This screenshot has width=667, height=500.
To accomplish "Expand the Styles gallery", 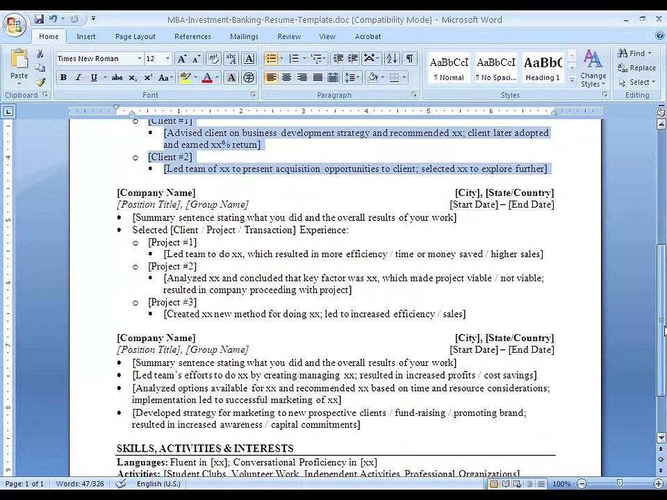I will point(572,79).
